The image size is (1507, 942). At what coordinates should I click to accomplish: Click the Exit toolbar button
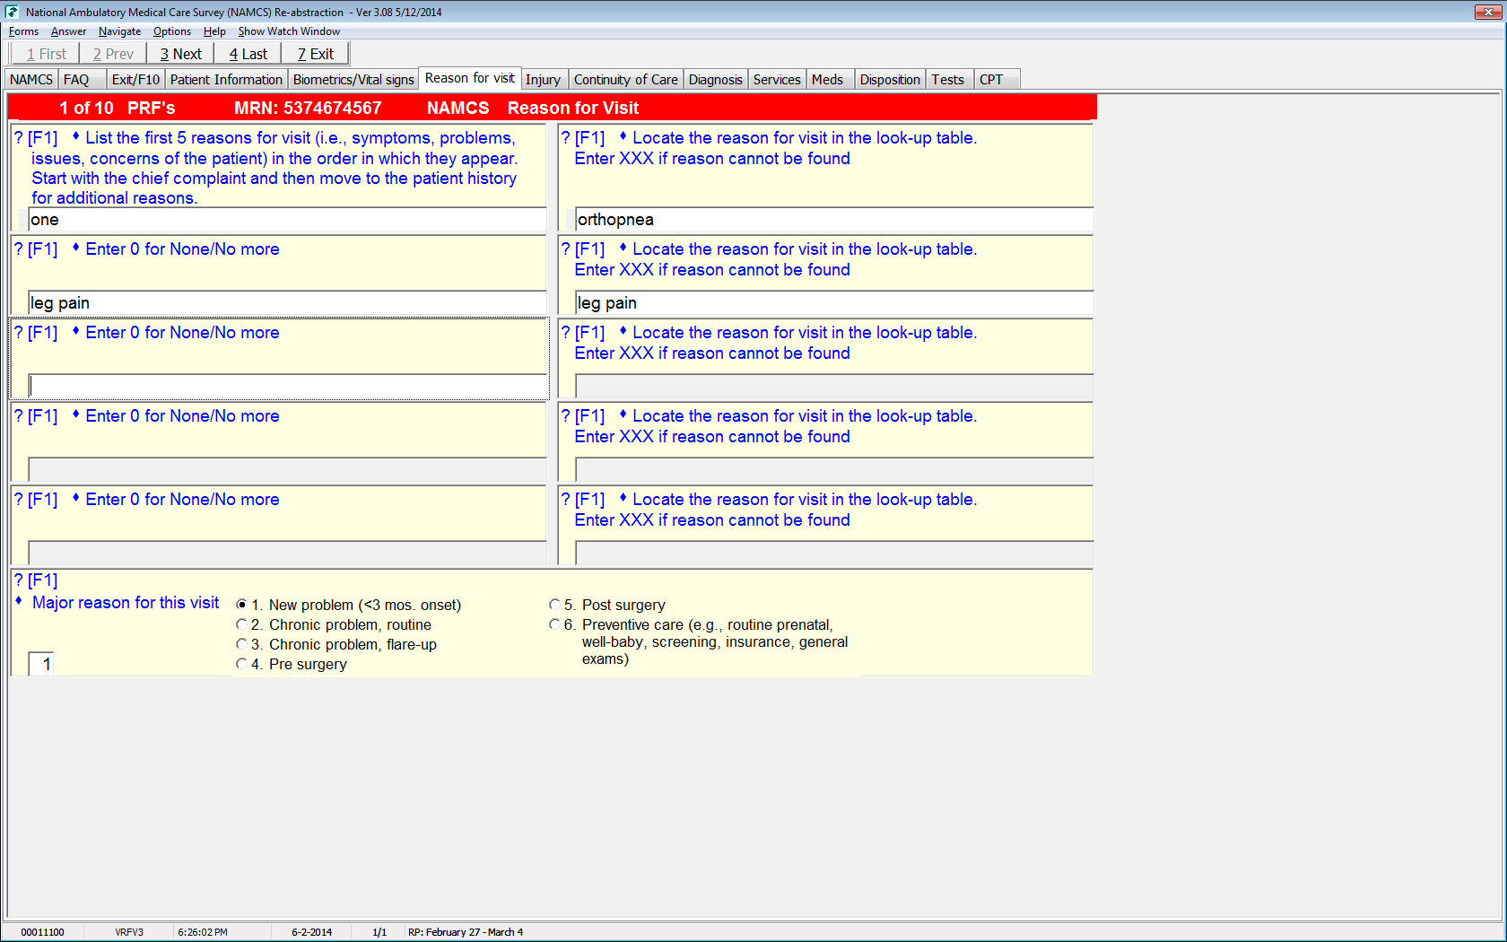click(315, 54)
